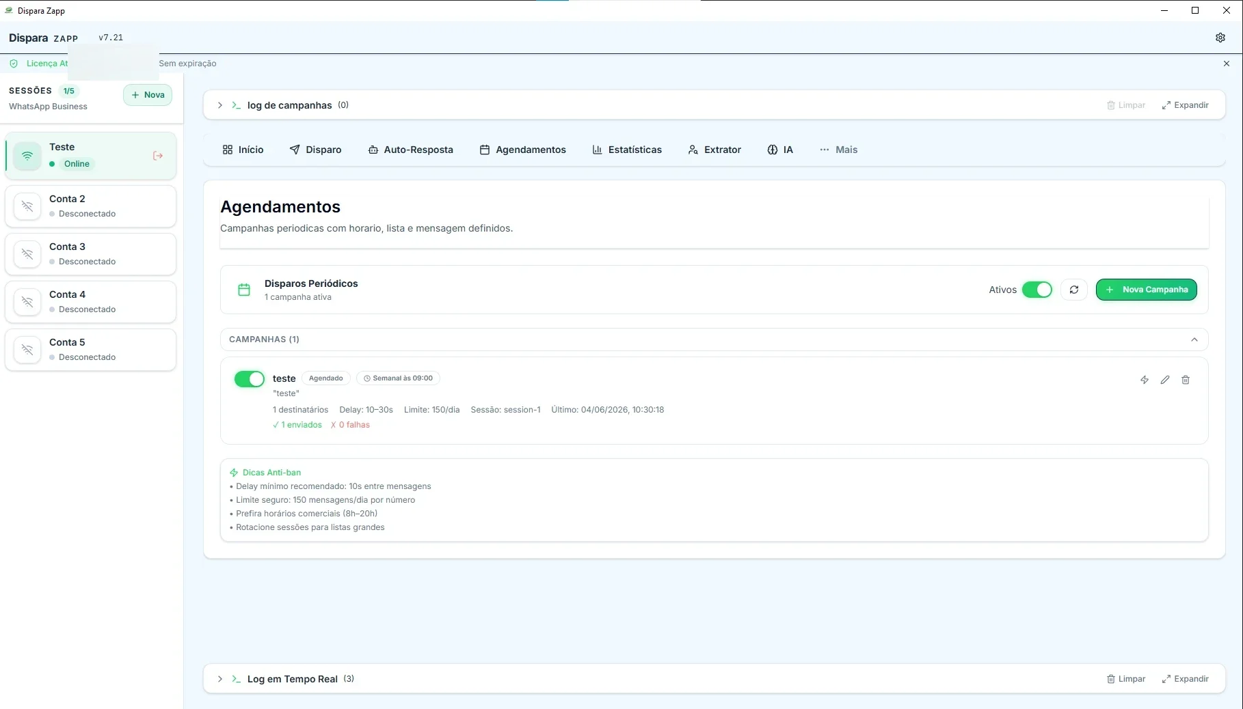Screen dimensions: 1243x709
Task: Click the v7.21 version label
Action: tap(111, 38)
